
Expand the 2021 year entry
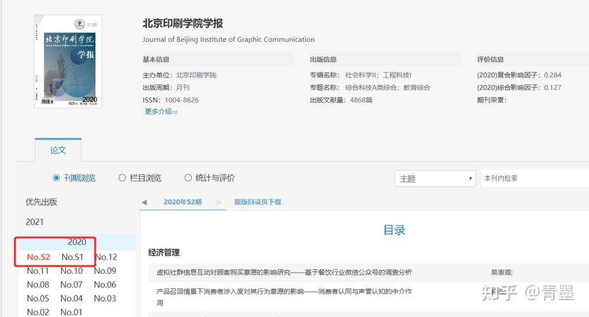tap(34, 222)
